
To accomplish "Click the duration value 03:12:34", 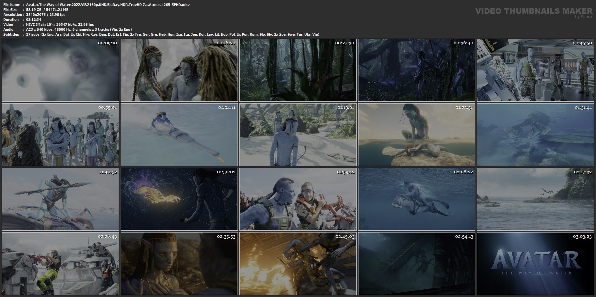I will (x=34, y=20).
